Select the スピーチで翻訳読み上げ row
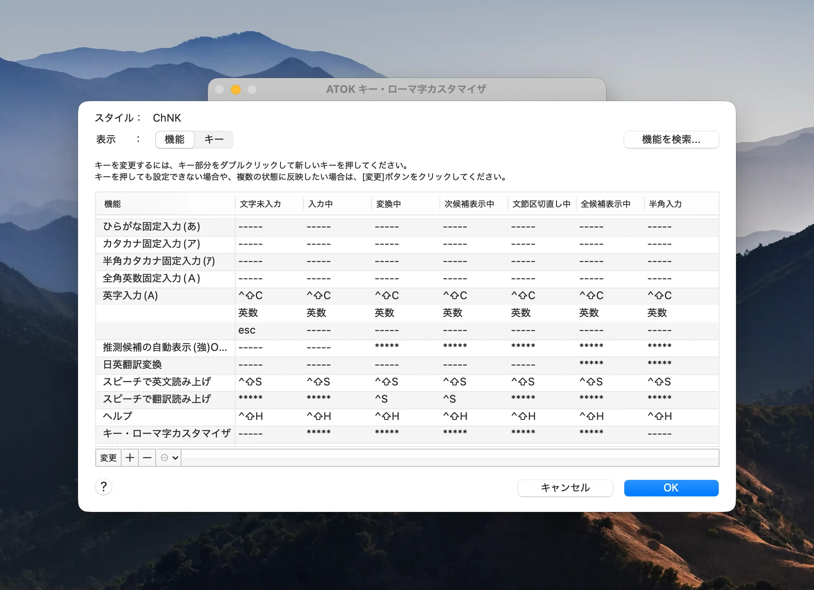The image size is (814, 590). pyautogui.click(x=407, y=399)
